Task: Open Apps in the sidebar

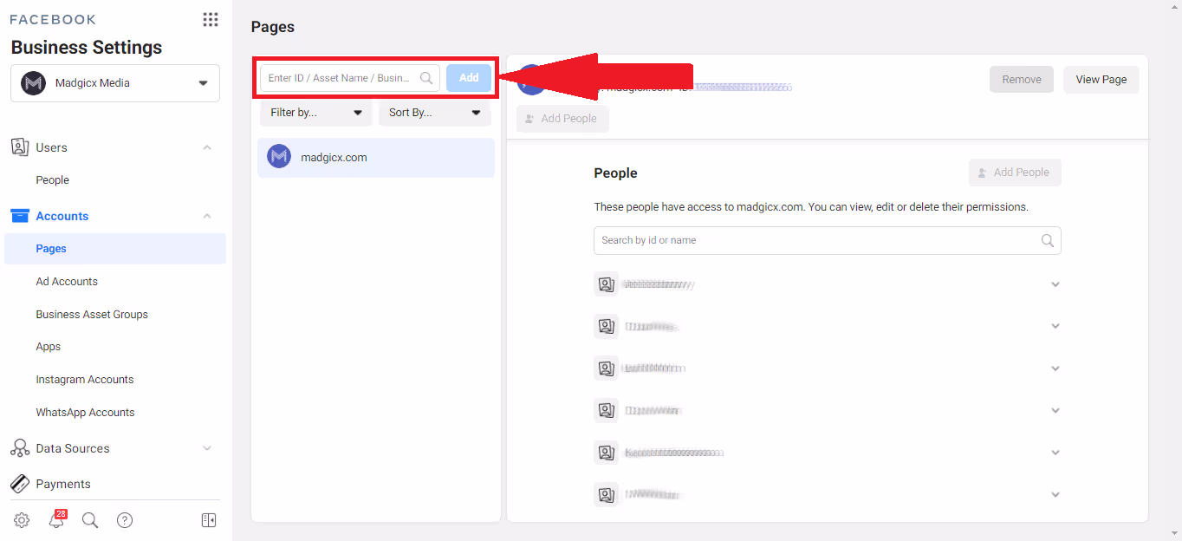Action: pyautogui.click(x=49, y=347)
